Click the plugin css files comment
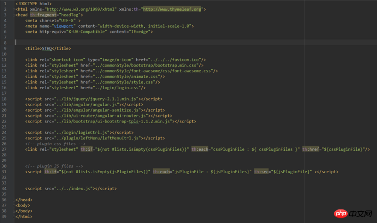The height and width of the screenshot is (223, 377). (55, 144)
